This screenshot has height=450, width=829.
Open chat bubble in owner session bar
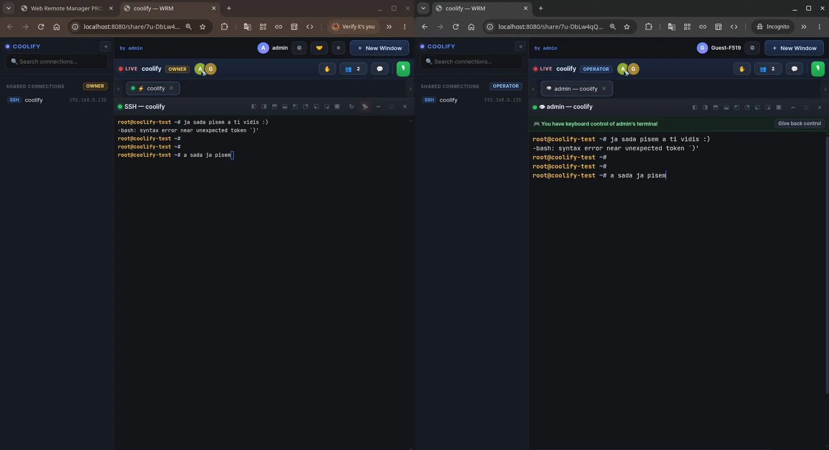(380, 69)
